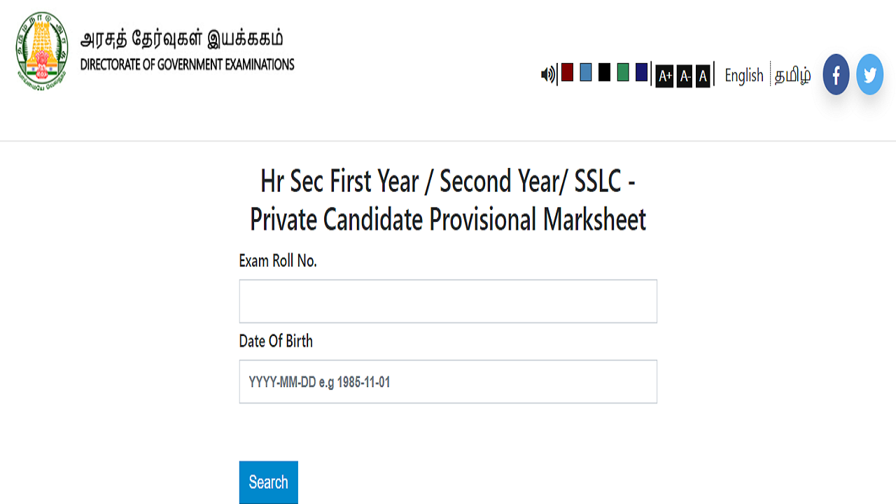Select the dark red theme swatch
Image resolution: width=896 pixels, height=504 pixels.
coord(567,72)
